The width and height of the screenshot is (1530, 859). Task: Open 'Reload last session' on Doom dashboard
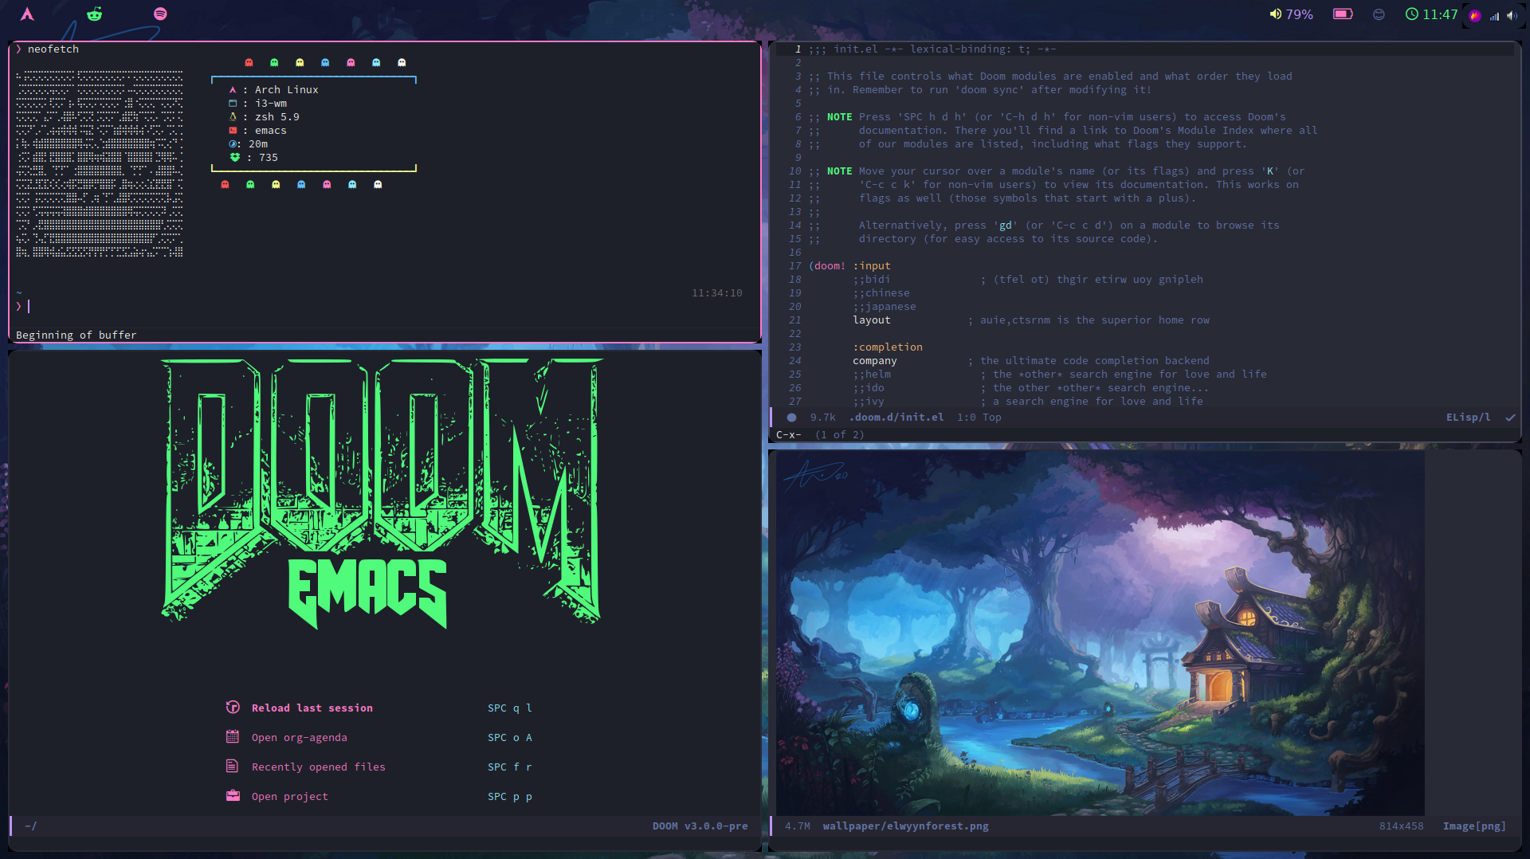pos(312,708)
